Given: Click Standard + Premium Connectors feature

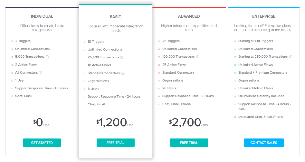Looking at the screenshot, I should [262, 72].
